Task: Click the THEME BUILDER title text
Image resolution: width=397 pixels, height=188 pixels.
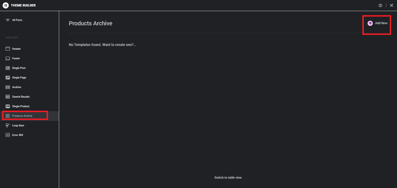Action: click(x=23, y=5)
